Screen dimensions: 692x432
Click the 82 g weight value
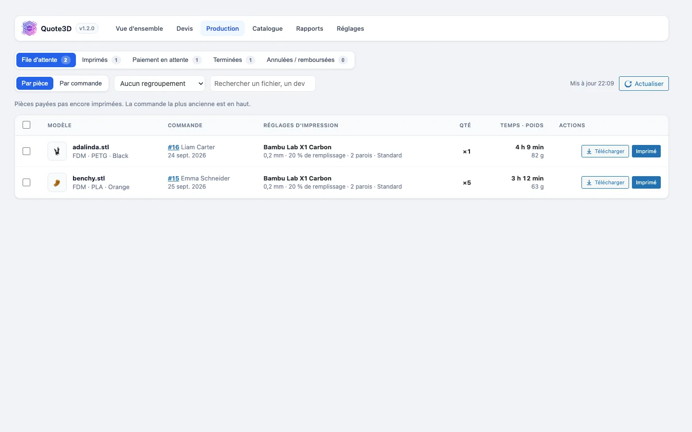point(538,156)
